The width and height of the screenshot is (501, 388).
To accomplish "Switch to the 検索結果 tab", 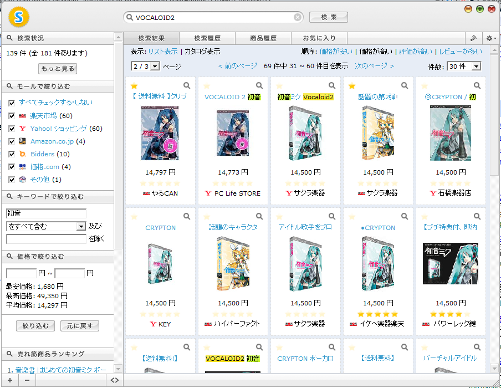I will tap(151, 38).
